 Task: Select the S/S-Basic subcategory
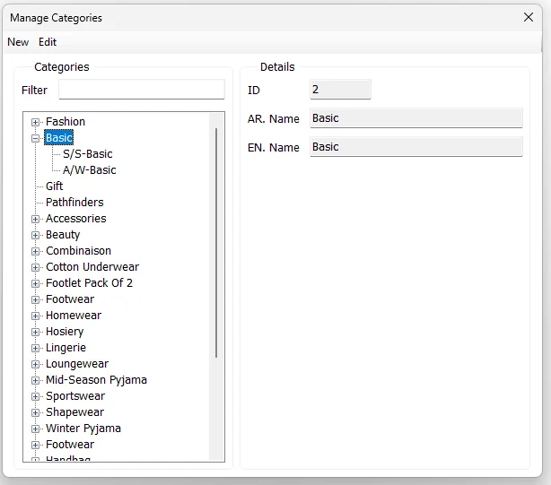(88, 153)
